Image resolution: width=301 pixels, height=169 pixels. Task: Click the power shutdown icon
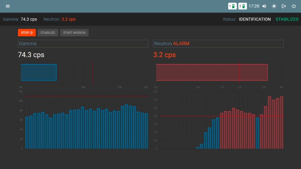coord(294,6)
